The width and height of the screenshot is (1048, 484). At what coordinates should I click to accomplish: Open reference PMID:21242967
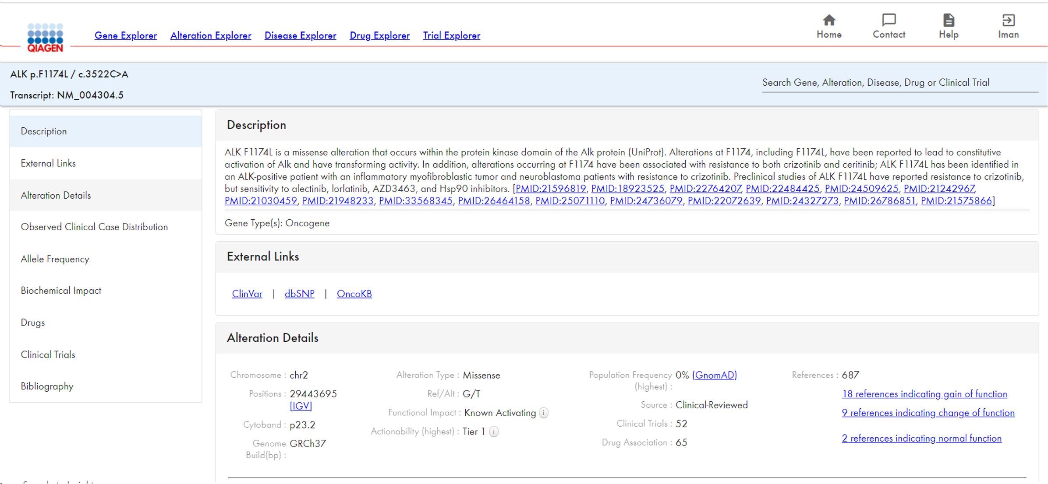point(939,189)
